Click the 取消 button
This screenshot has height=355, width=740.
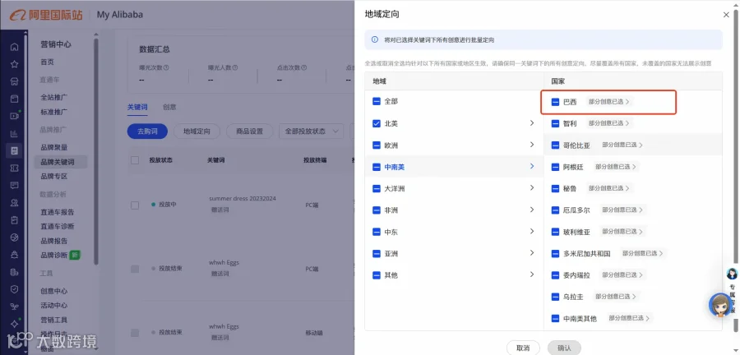pyautogui.click(x=523, y=348)
